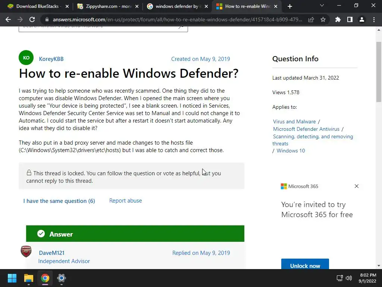Image resolution: width=382 pixels, height=287 pixels.
Task: Reload the page with the refresh icon
Action: point(32,19)
